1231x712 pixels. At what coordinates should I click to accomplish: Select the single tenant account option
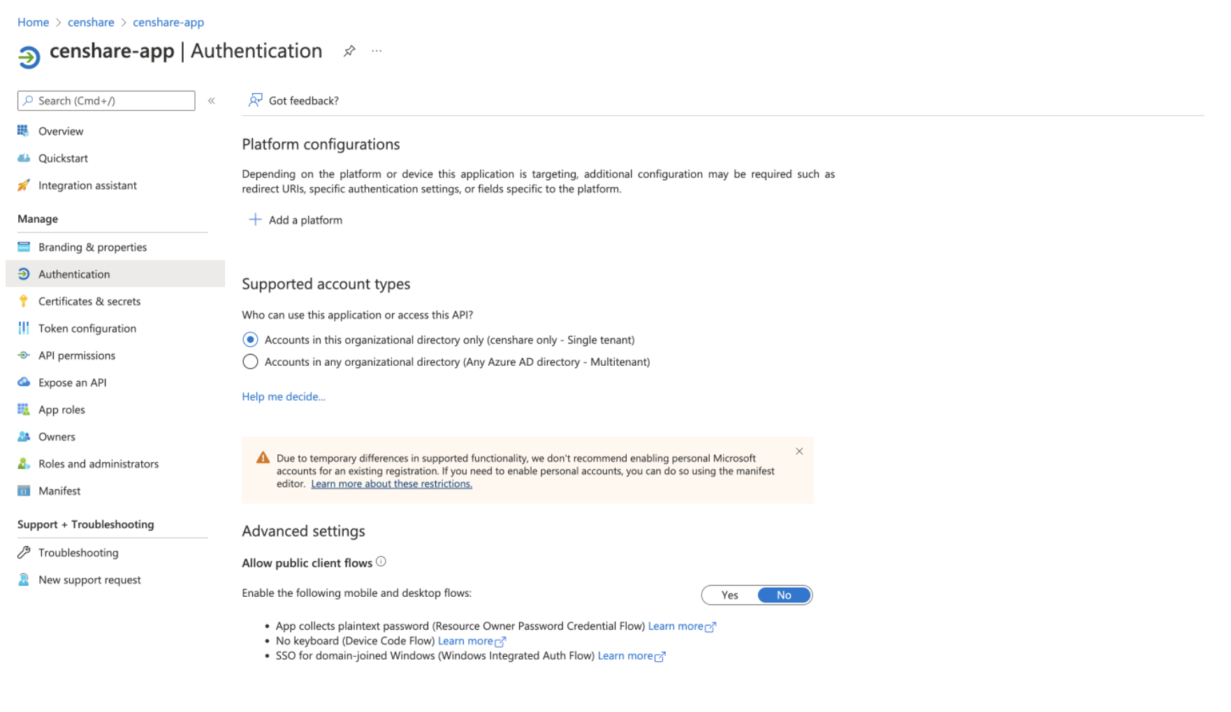pos(250,340)
